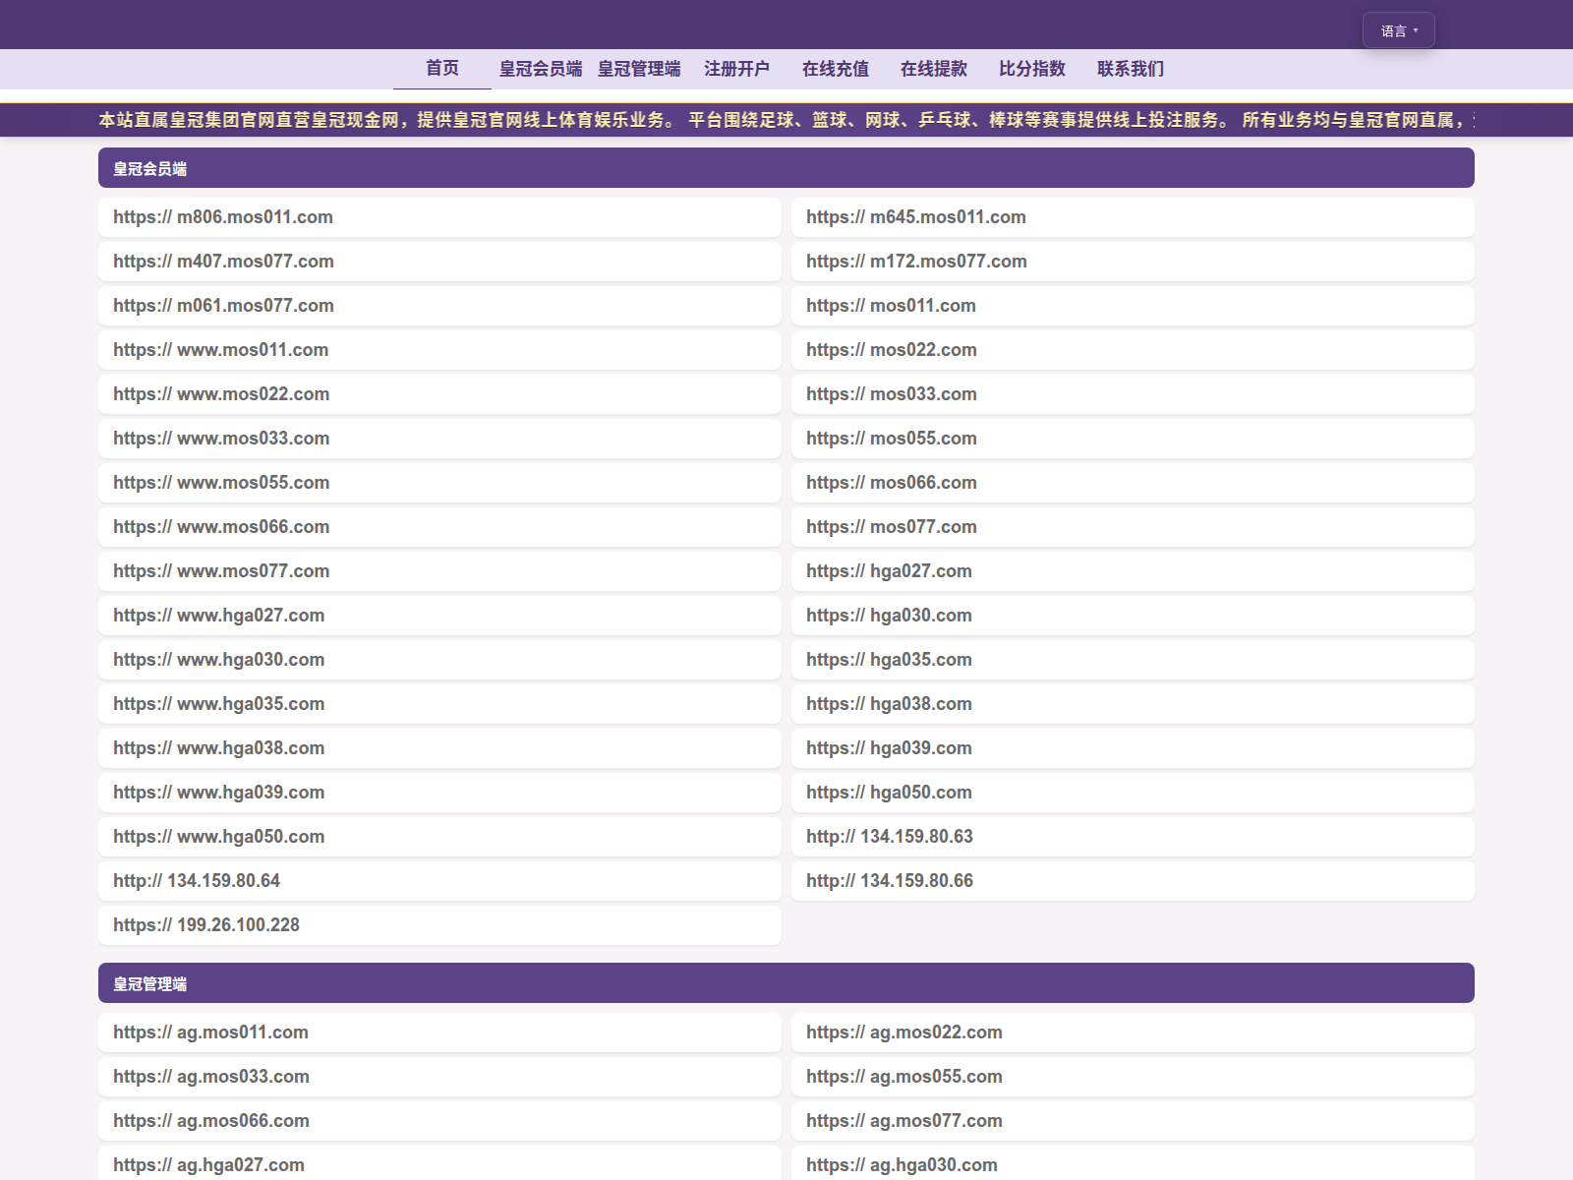The width and height of the screenshot is (1573, 1180).
Task: Open IP link 134.159.80.66
Action: (1133, 881)
